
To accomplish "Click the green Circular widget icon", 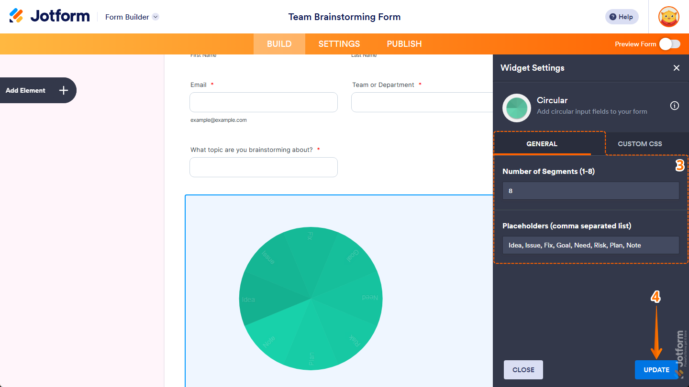I will pyautogui.click(x=516, y=108).
